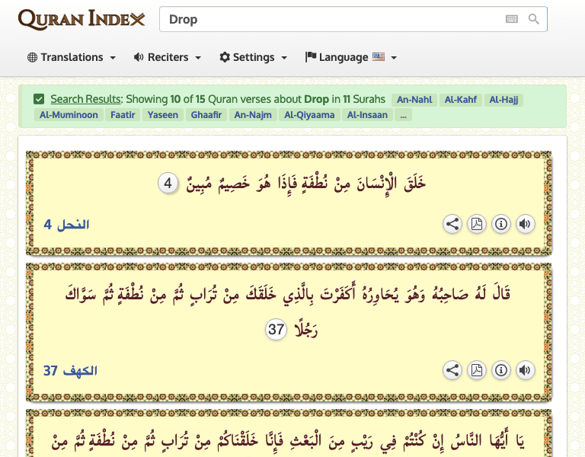This screenshot has width=585, height=457.
Task: Click the share icon on An-Nahl verse 4
Action: [x=452, y=224]
